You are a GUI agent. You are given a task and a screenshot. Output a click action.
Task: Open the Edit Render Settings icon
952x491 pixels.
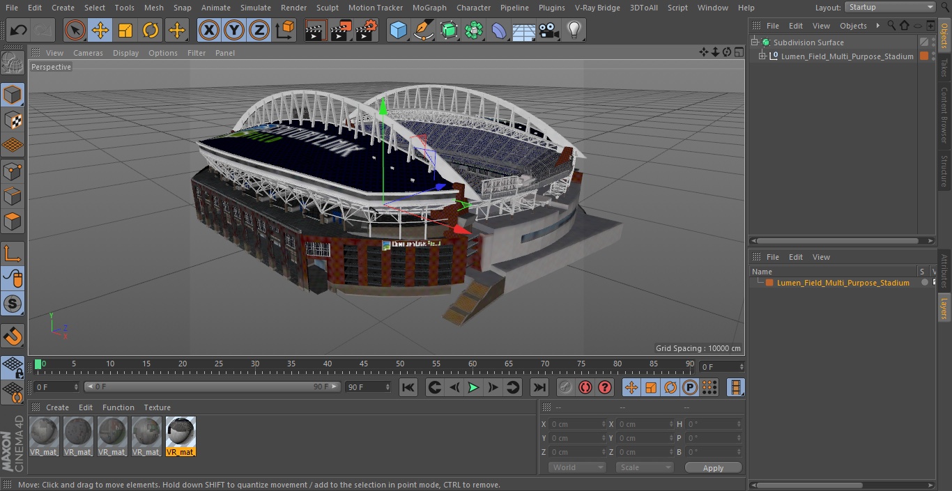click(x=367, y=30)
